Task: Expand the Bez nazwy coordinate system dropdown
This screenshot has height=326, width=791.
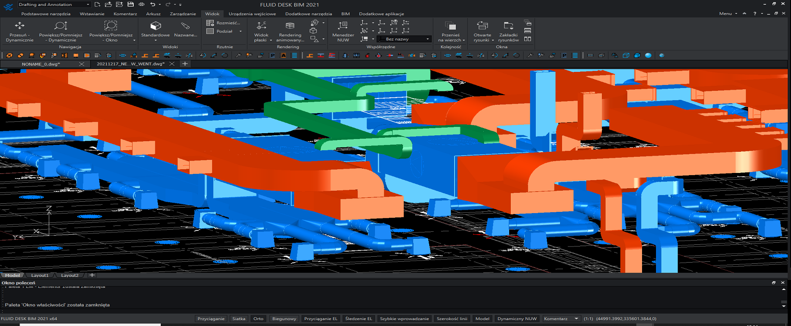Action: click(427, 39)
